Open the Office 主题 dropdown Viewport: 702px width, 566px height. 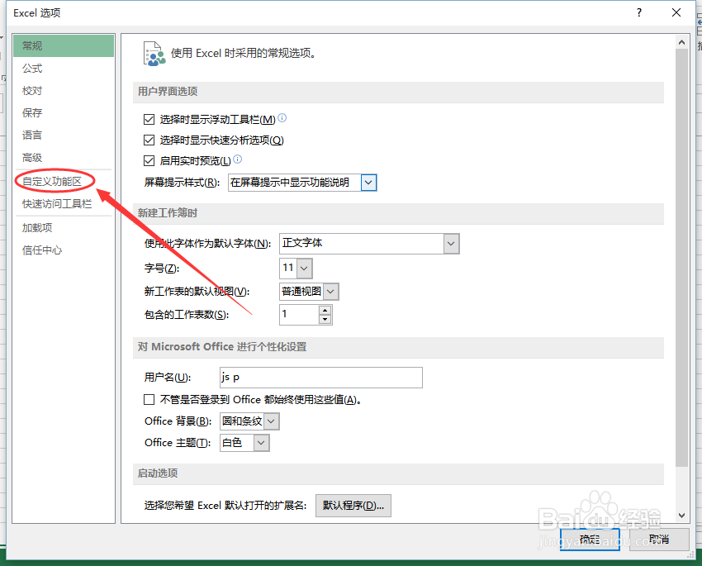coord(262,443)
